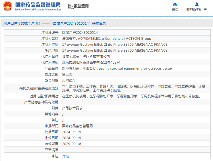Click the 数据查询 label

(81, 6)
